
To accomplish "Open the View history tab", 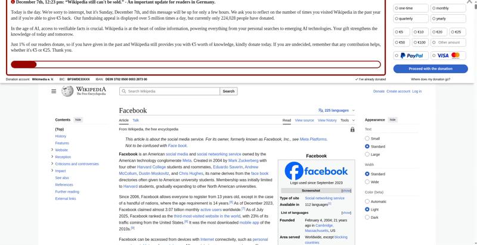I will tap(327, 120).
